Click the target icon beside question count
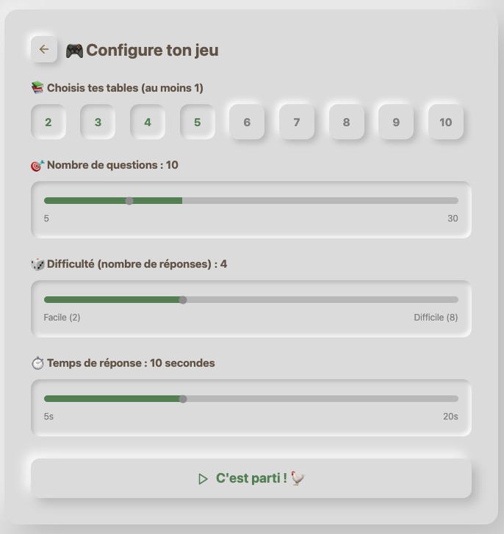The image size is (504, 534). (x=37, y=166)
